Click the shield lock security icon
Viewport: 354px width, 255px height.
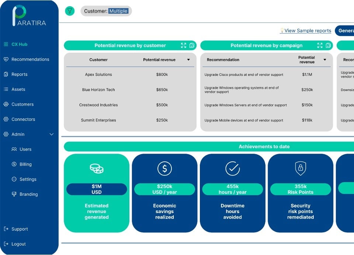(301, 168)
